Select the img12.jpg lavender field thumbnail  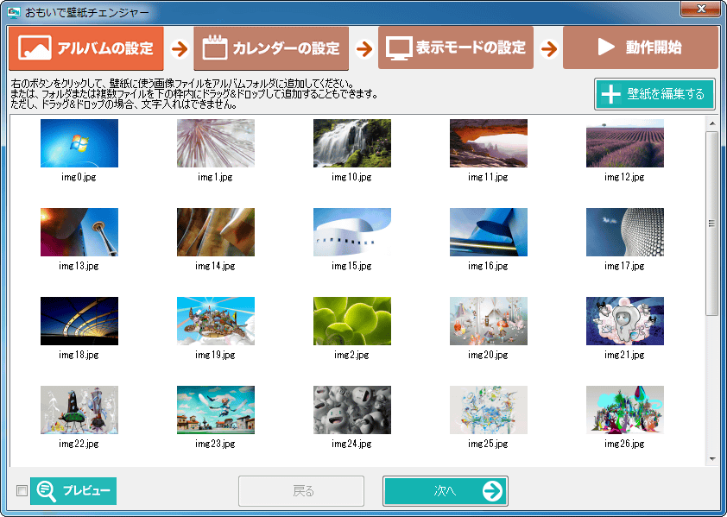[625, 143]
